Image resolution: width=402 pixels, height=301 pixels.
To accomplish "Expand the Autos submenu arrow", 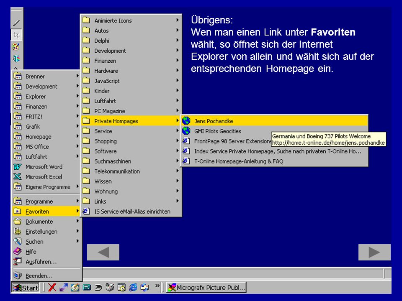I will click(177, 30).
